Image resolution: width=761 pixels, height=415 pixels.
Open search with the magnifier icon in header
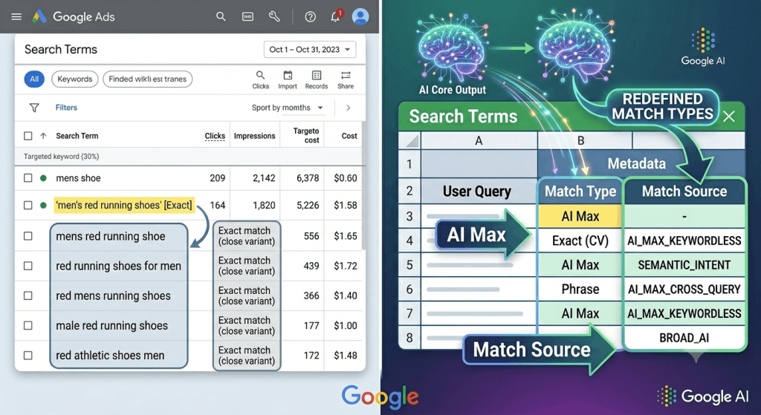click(x=221, y=16)
